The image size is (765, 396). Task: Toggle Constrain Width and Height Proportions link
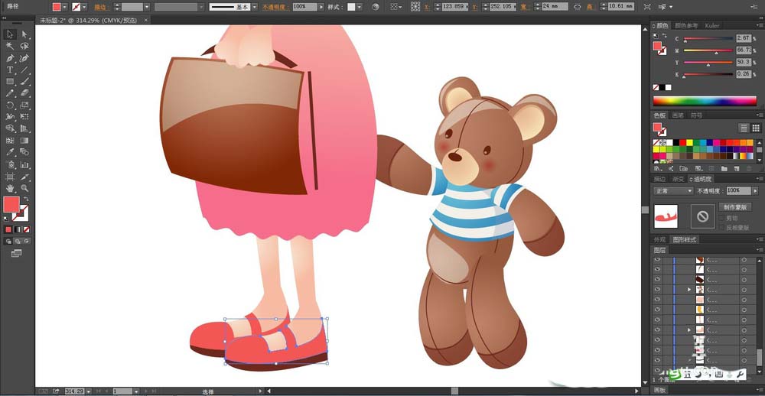point(577,7)
